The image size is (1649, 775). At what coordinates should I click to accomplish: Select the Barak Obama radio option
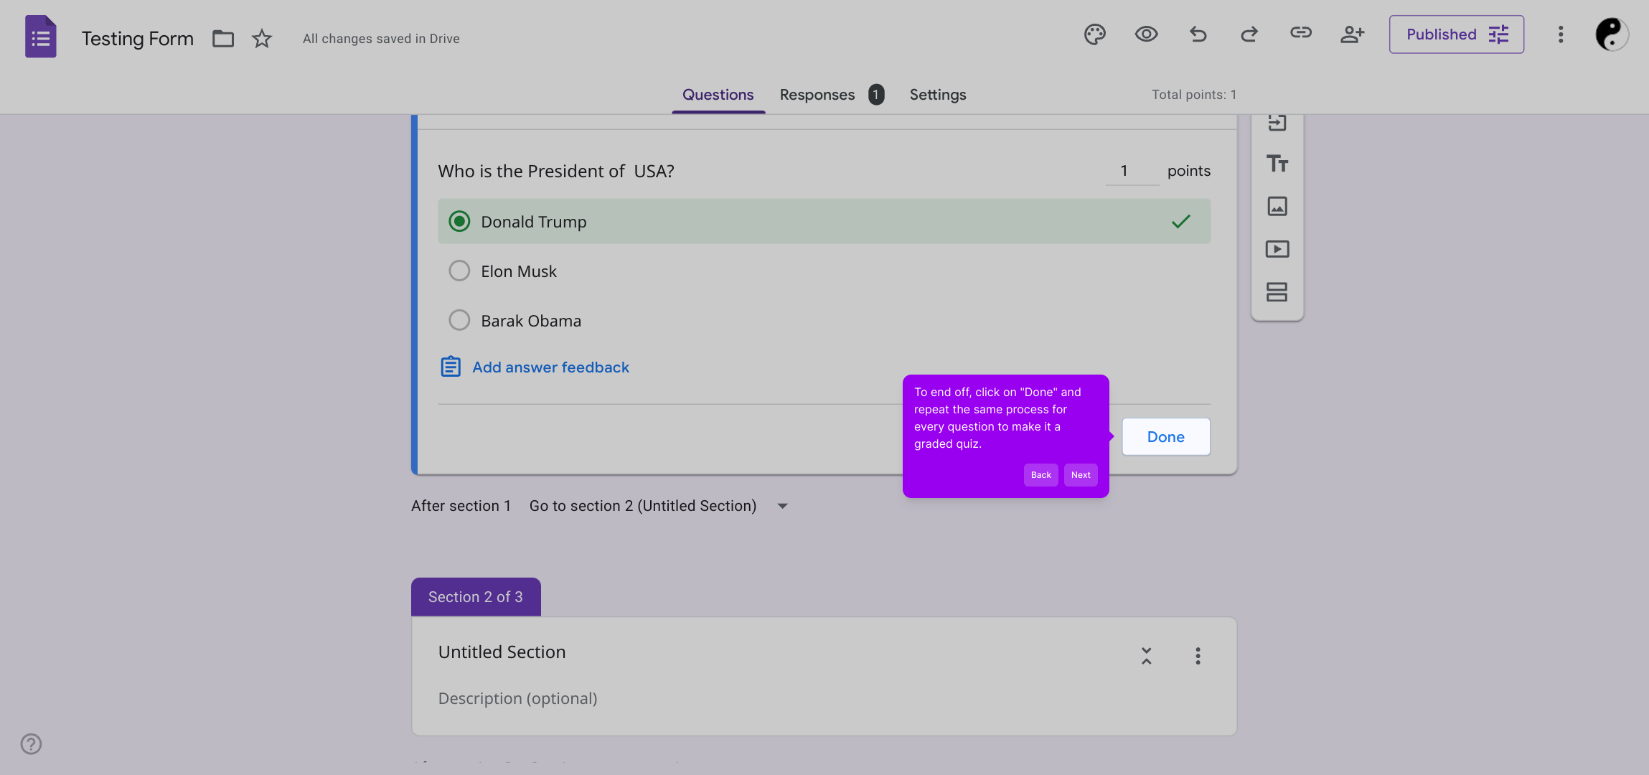click(459, 320)
